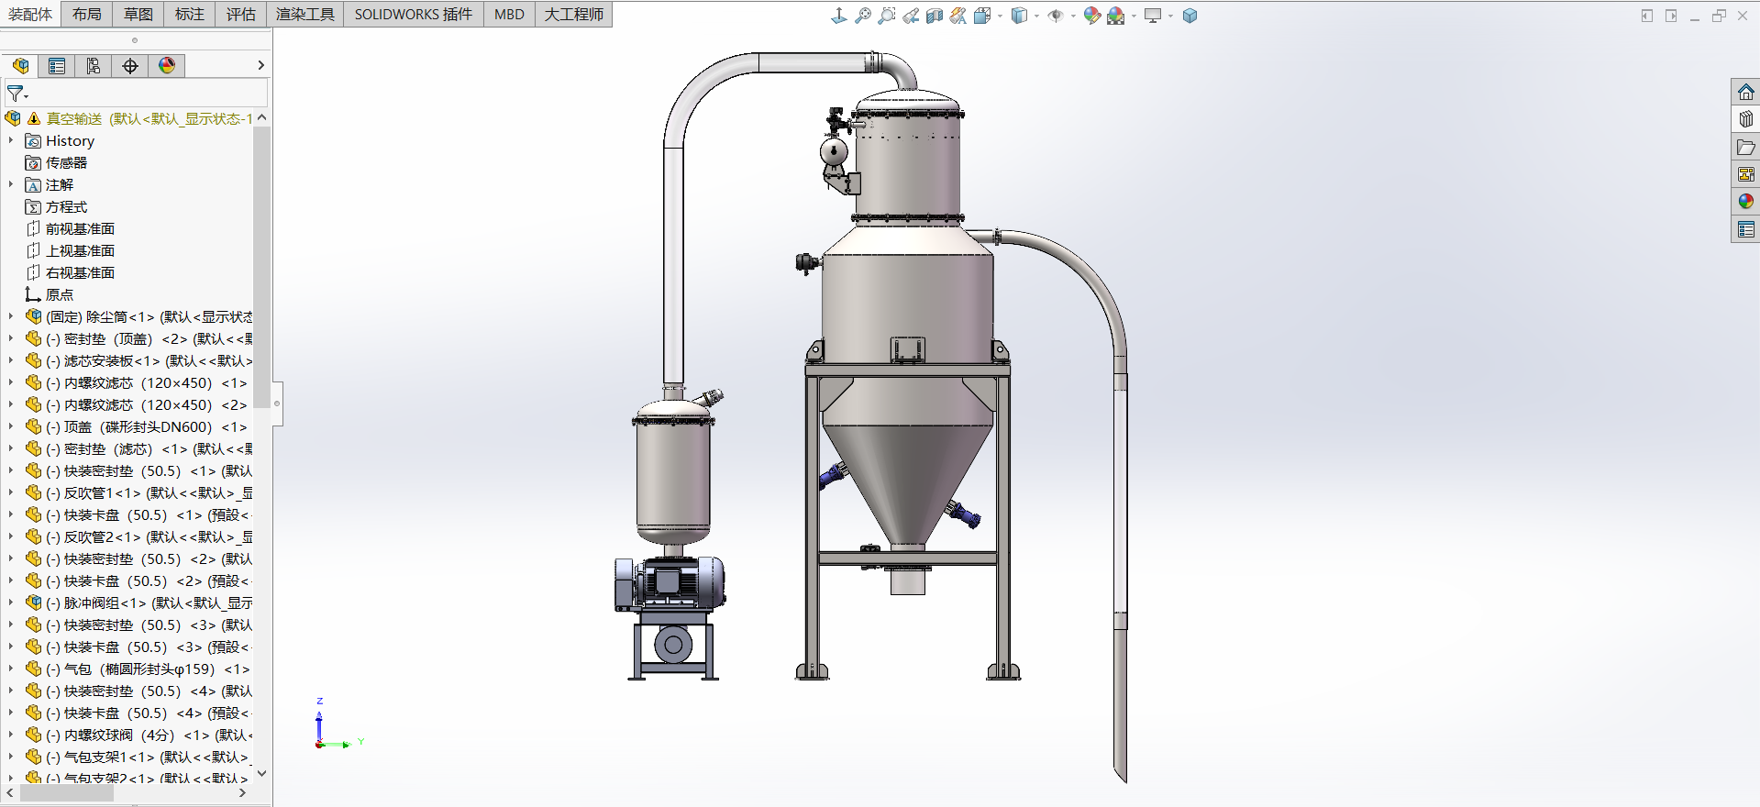Click the Edit Appearance icon
Screen dimensions: 1760x807
[1091, 16]
